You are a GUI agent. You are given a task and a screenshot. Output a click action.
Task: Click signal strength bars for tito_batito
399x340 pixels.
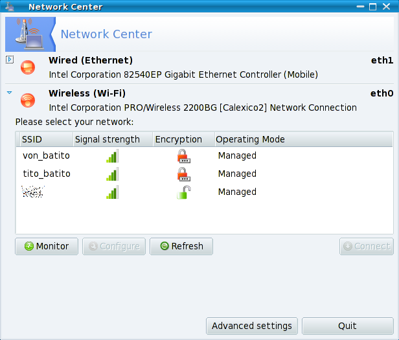[112, 174]
